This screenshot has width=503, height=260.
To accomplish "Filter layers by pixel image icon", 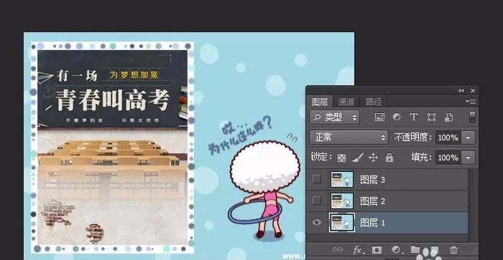I will pyautogui.click(x=379, y=117).
